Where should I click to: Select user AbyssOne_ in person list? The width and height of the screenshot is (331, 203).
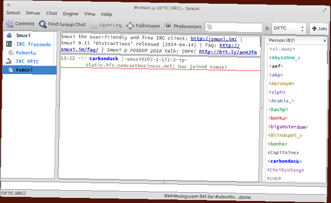point(285,58)
